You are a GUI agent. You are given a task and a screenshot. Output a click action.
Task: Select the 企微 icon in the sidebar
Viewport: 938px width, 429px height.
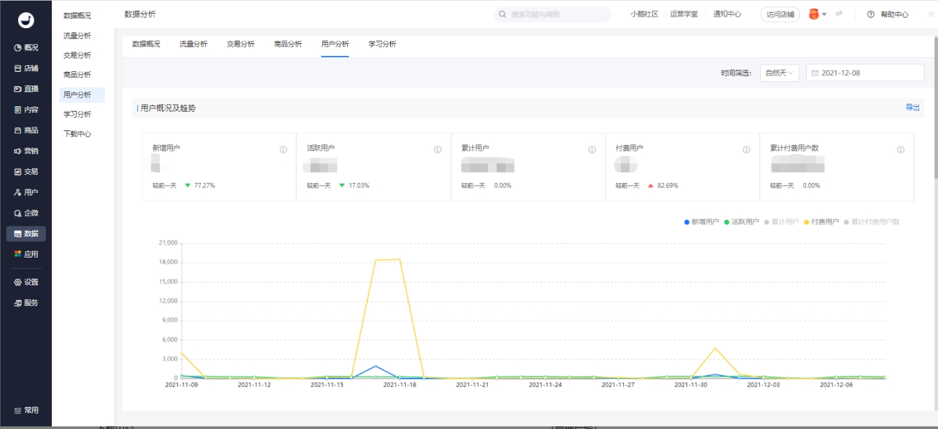click(26, 212)
